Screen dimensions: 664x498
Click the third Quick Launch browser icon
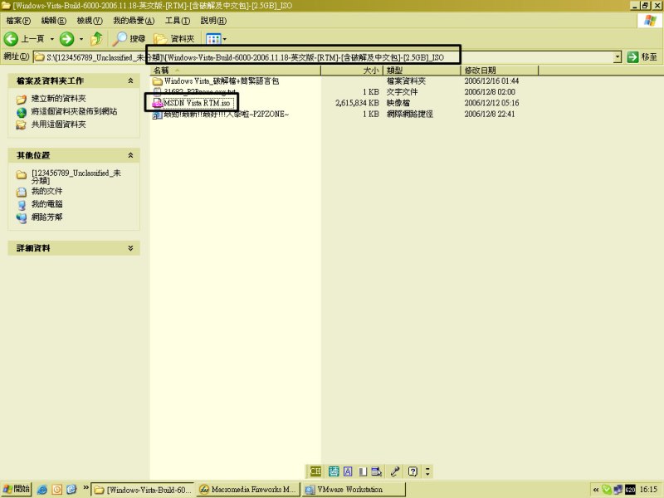point(71,490)
